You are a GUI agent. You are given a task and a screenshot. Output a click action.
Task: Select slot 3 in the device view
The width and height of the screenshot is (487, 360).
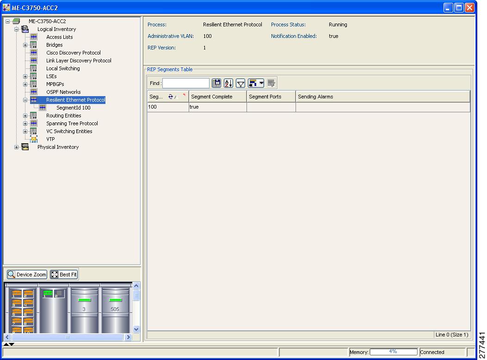coord(84,309)
